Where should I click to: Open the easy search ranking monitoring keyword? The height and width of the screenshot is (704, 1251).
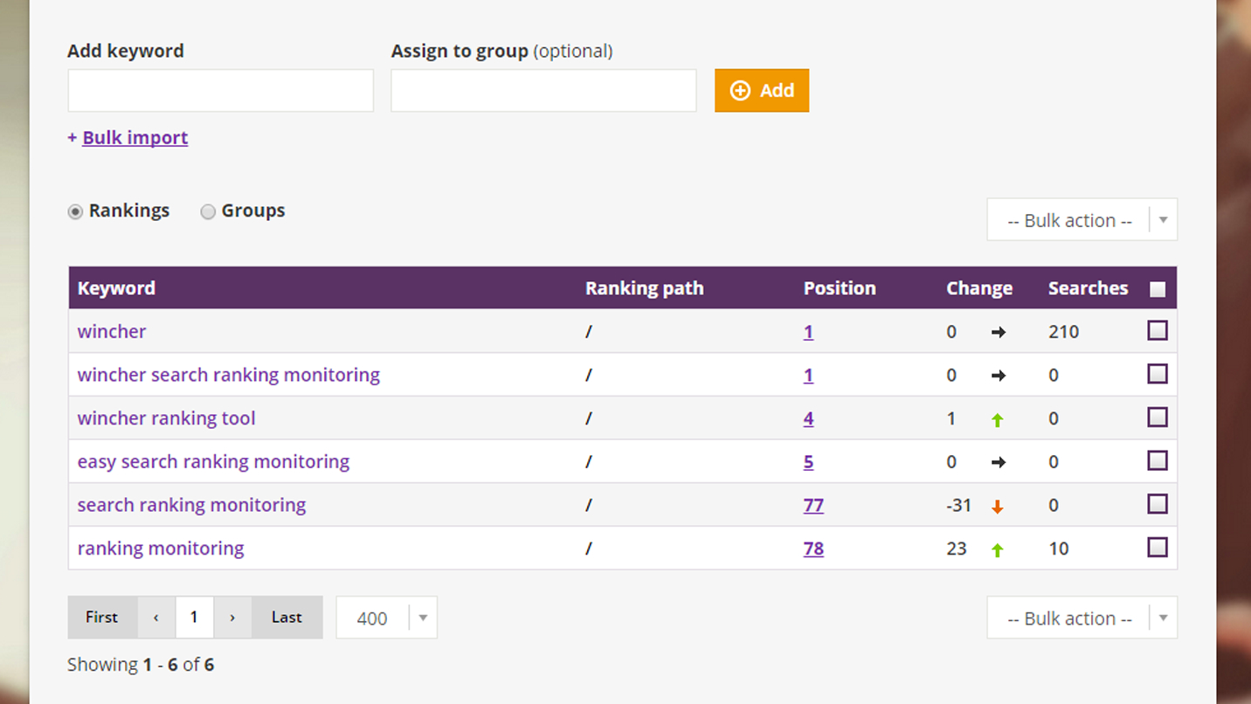click(213, 461)
